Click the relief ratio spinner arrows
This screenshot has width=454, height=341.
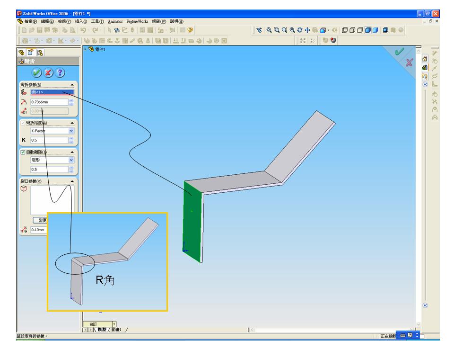(x=71, y=170)
